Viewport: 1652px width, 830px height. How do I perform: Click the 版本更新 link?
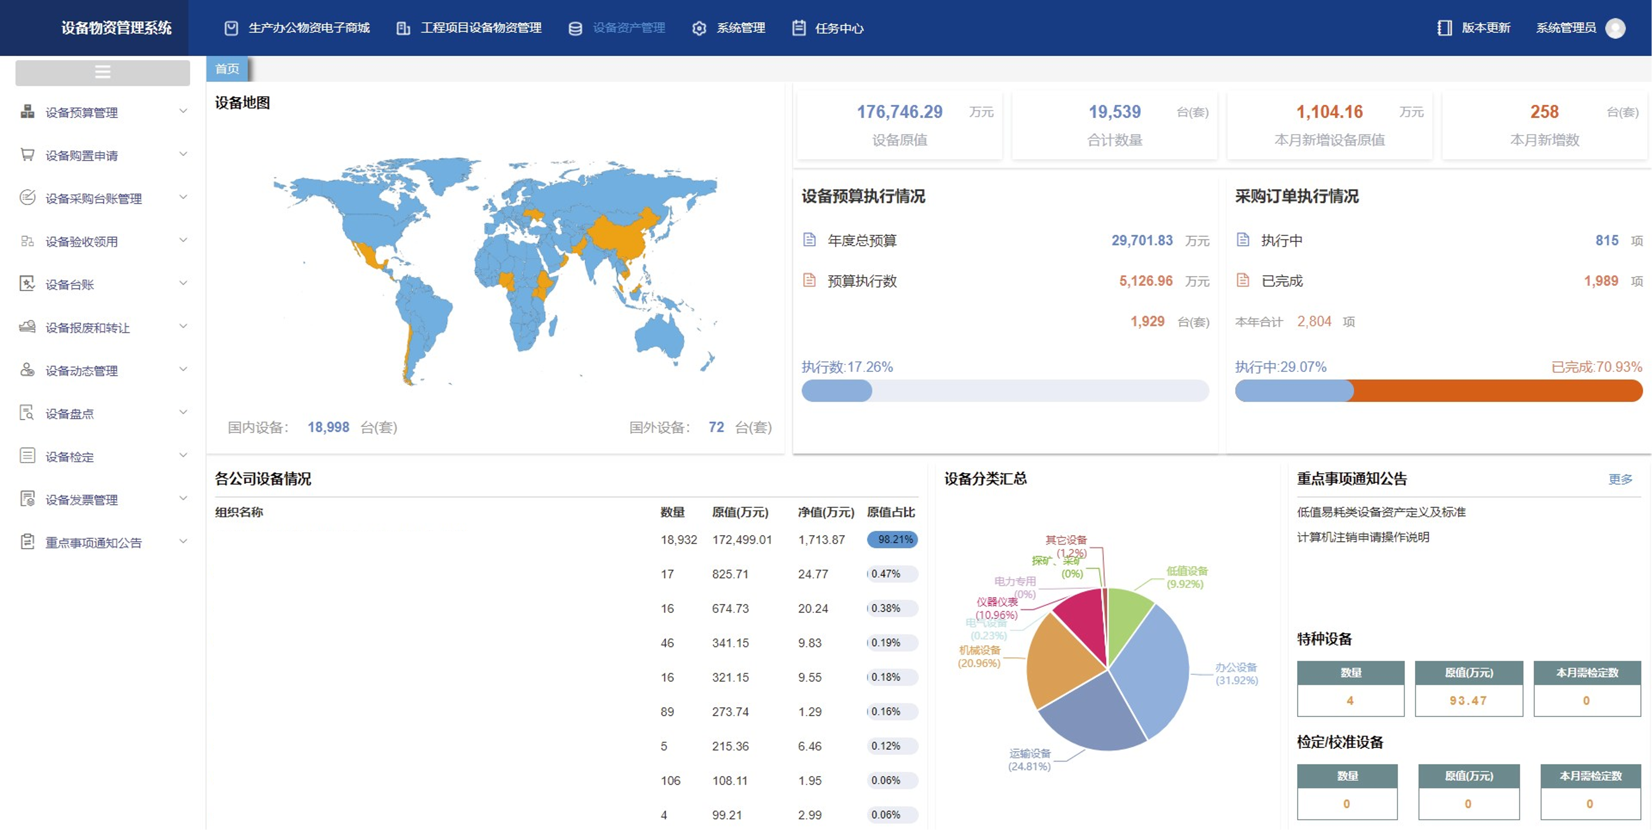point(1486,28)
